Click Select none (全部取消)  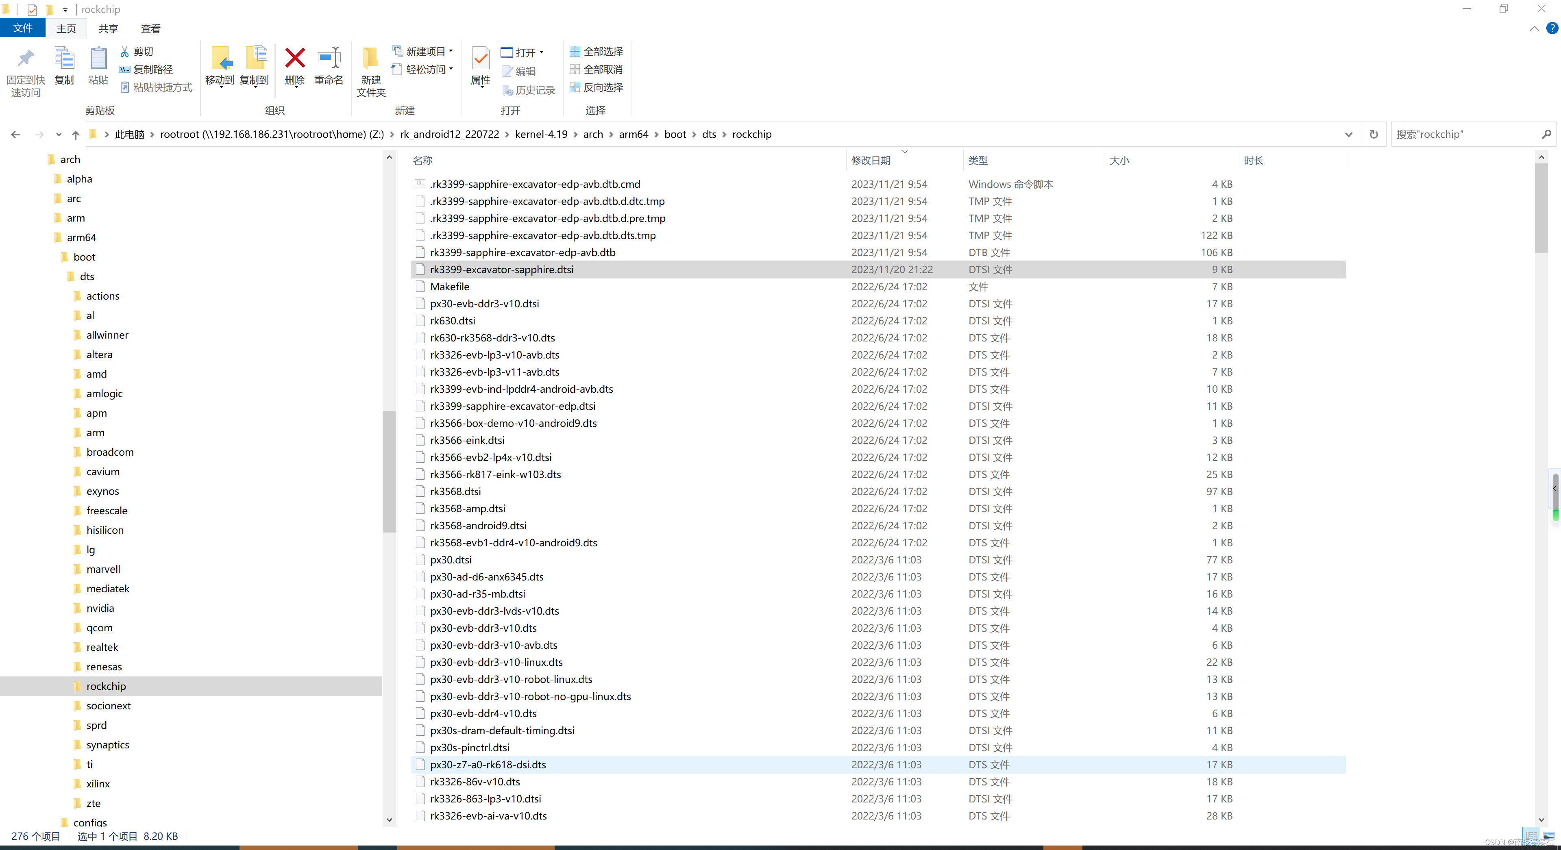(596, 69)
